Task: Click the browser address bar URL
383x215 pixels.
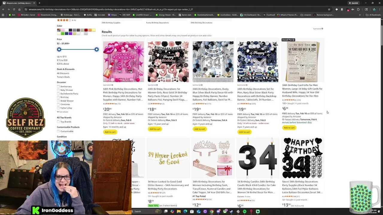Action: [x=111, y=9]
